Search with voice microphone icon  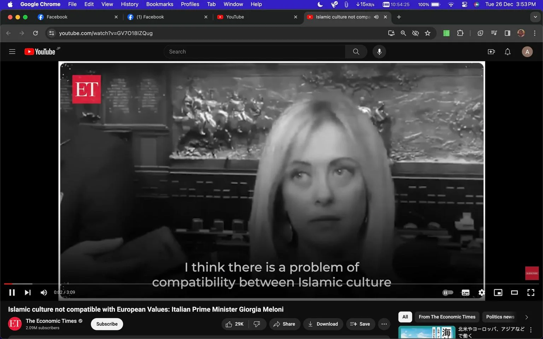379,52
